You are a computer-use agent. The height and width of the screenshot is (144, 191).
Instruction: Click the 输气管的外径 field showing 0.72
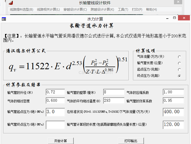(55, 92)
